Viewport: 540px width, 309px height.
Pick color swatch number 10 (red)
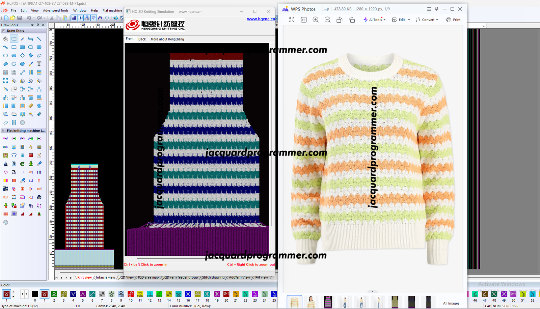click(131, 294)
